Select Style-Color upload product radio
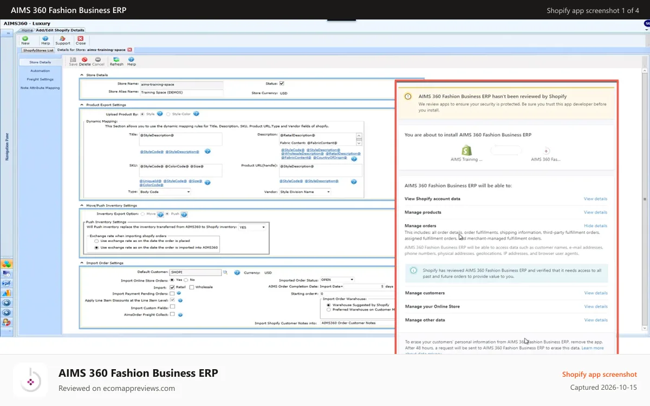The image size is (650, 406). [x=168, y=114]
